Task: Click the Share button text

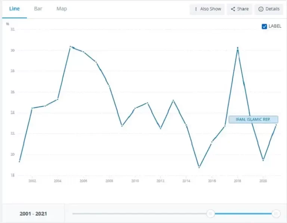Action: click(x=243, y=9)
